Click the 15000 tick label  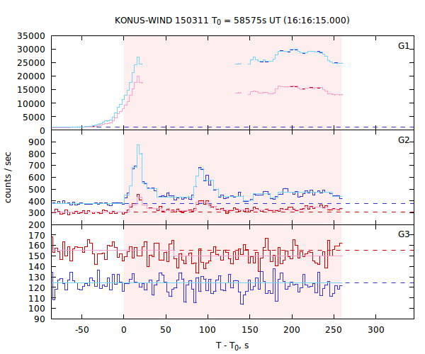(31, 90)
